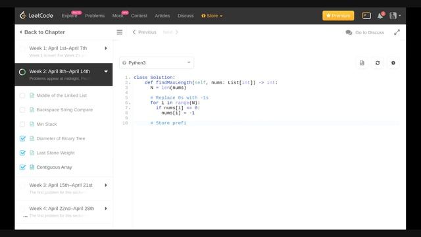Image resolution: width=421 pixels, height=237 pixels.
Task: Toggle fold arrow on code line 2
Action: [130, 83]
